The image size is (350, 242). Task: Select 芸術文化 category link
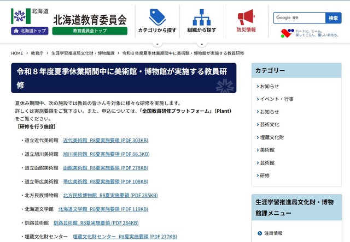point(270,125)
